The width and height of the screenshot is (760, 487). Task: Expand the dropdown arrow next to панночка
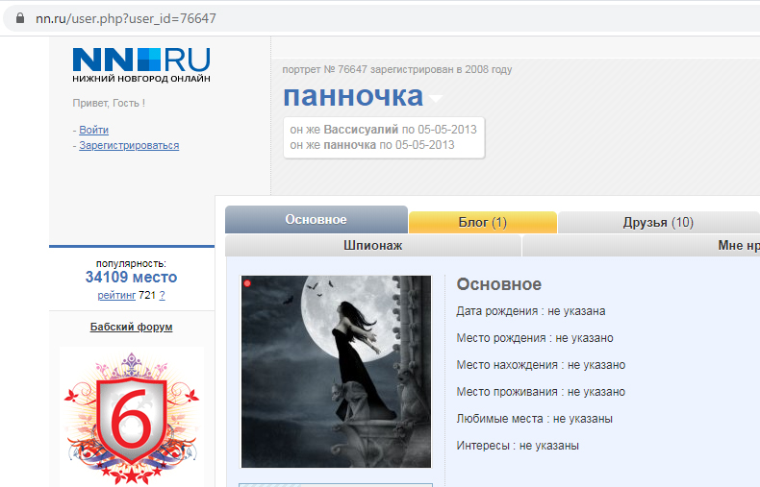tap(435, 99)
